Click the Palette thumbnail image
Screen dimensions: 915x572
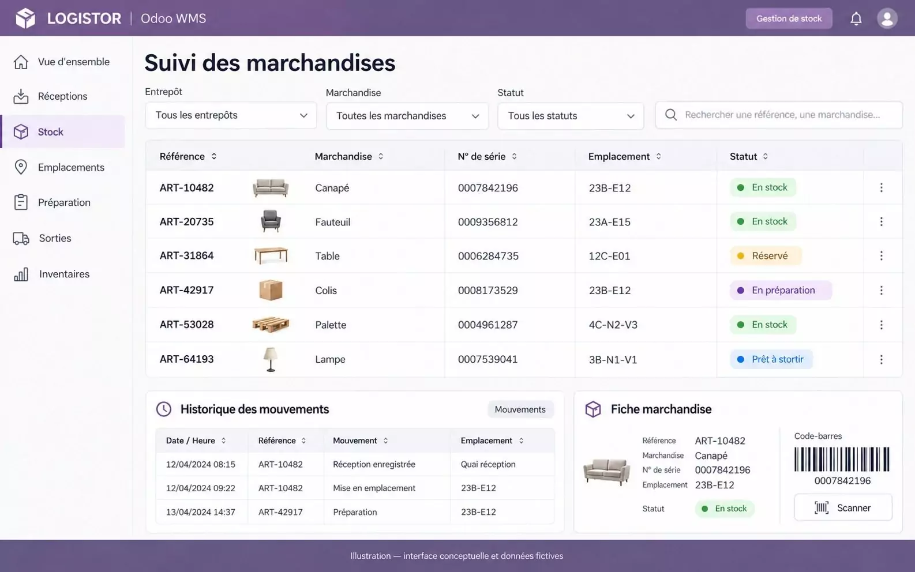(271, 325)
